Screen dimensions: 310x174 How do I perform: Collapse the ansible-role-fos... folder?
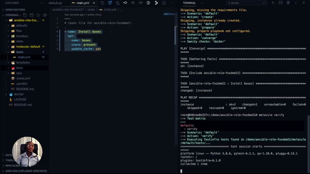point(26,20)
